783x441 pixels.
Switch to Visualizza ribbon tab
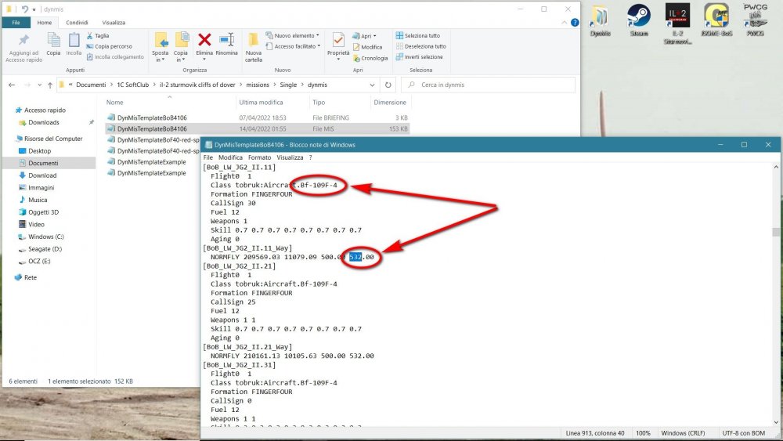pyautogui.click(x=114, y=23)
